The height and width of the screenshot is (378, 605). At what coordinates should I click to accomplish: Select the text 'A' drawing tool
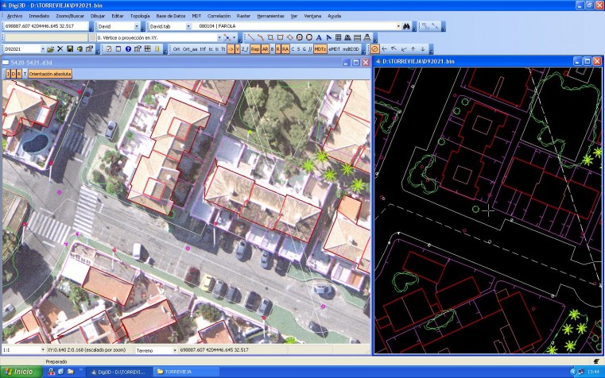[x=319, y=37]
